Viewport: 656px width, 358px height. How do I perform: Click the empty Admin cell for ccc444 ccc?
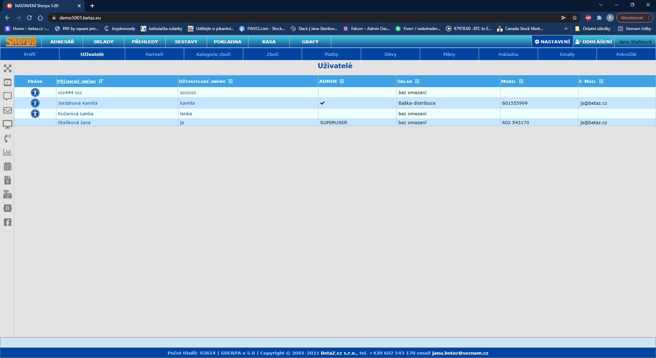click(357, 92)
